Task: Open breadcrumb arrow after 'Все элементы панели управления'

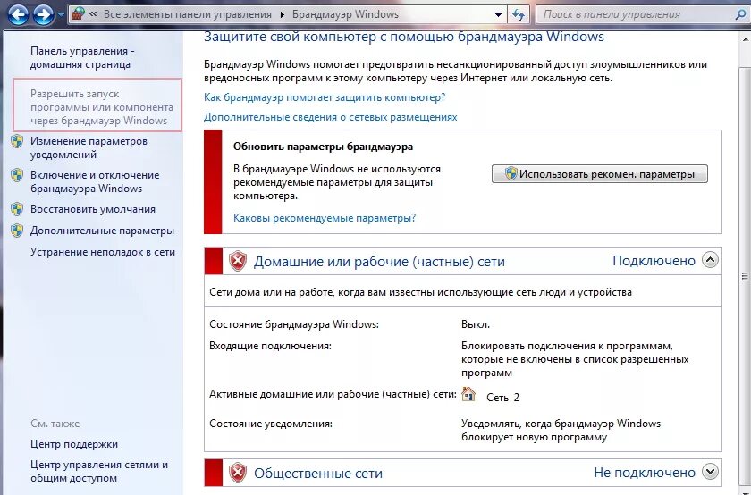Action: coord(283,15)
